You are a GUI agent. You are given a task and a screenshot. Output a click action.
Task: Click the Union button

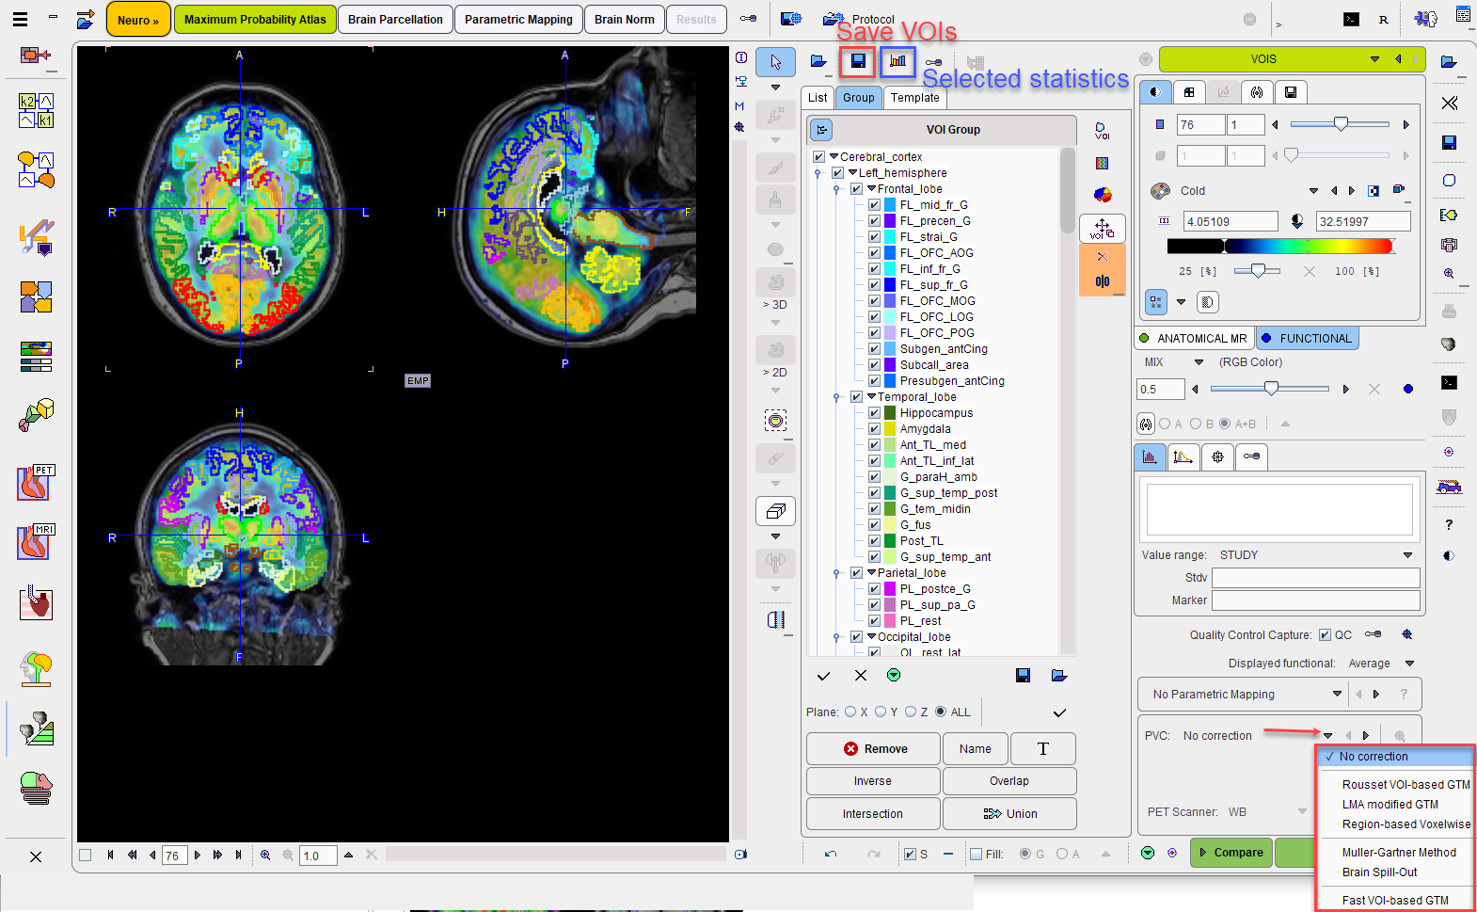[x=1009, y=814]
